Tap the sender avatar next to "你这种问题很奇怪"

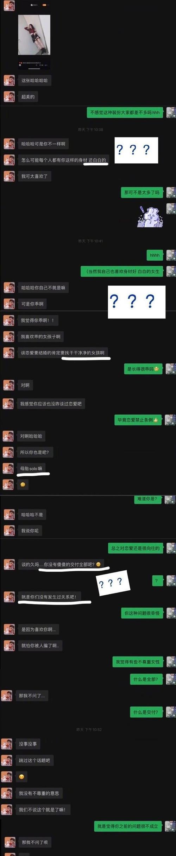(x=171, y=613)
